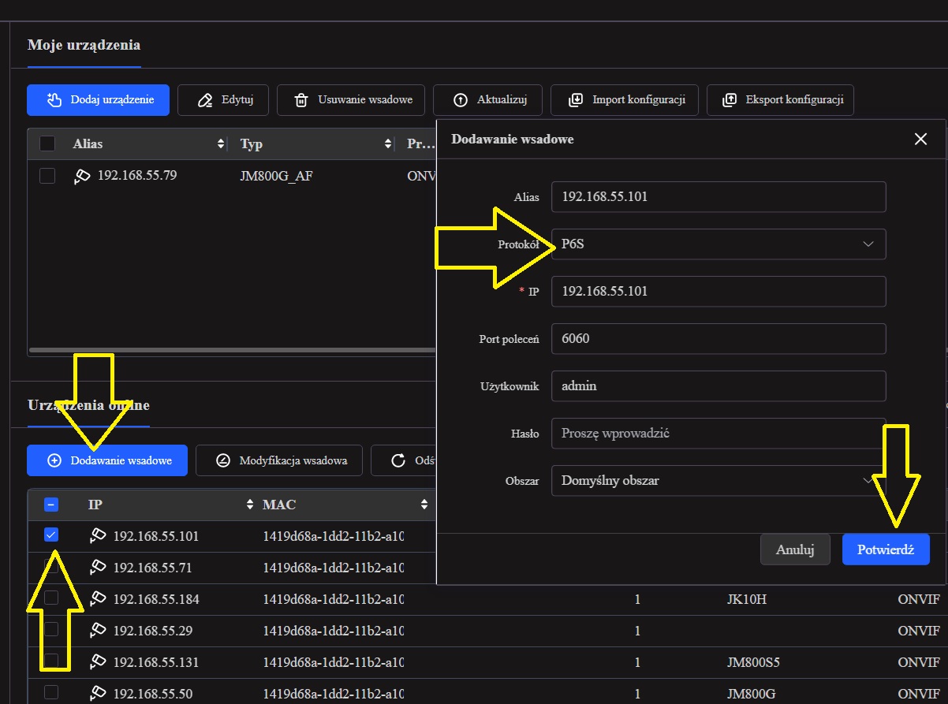Click the device icon beside 192.168.55.29
948x704 pixels.
coord(98,631)
